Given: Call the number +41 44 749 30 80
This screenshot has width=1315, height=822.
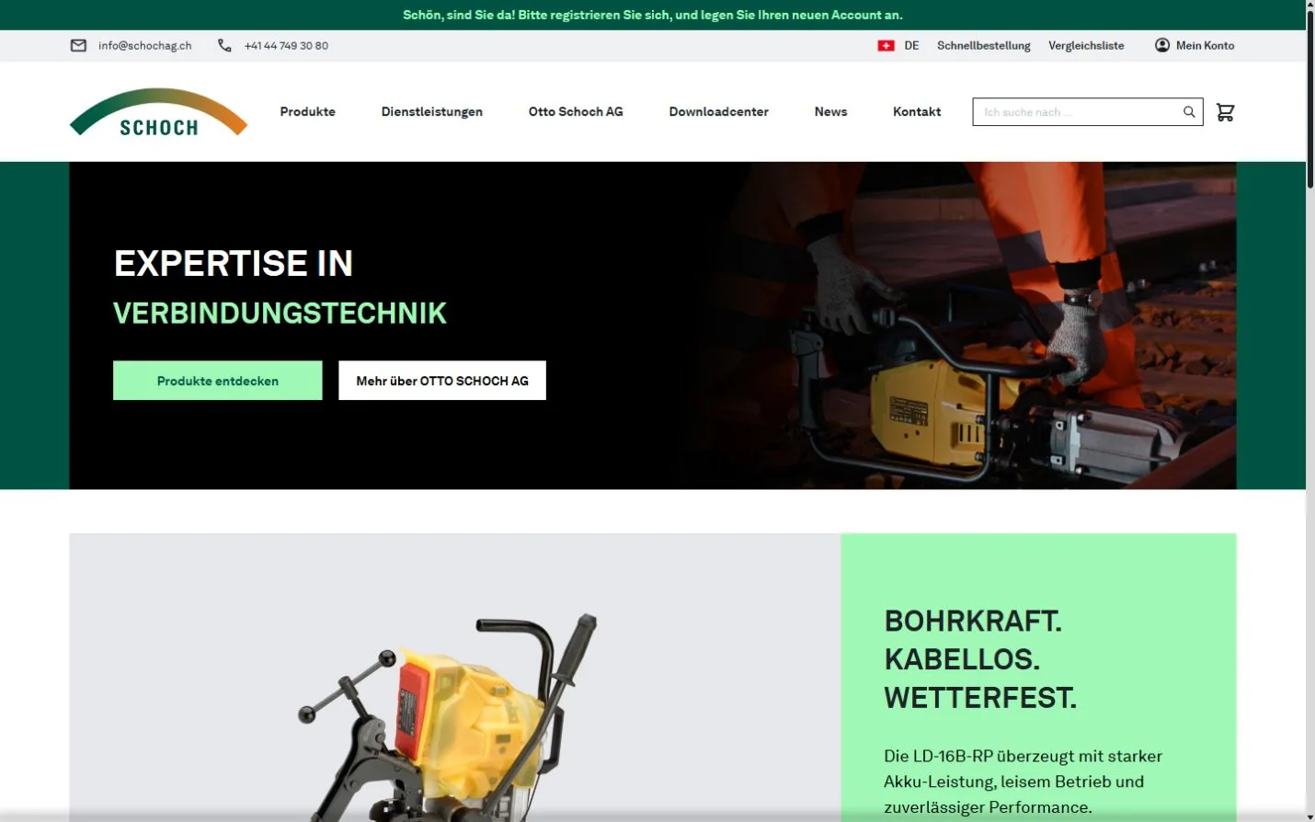Looking at the screenshot, I should [x=286, y=45].
